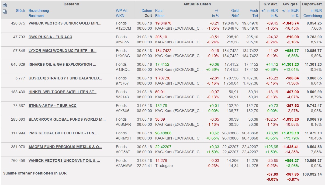The width and height of the screenshot is (325, 185).
Task: Open PMG GLOBAL BIOTECH FUND link
Action: (x=63, y=133)
